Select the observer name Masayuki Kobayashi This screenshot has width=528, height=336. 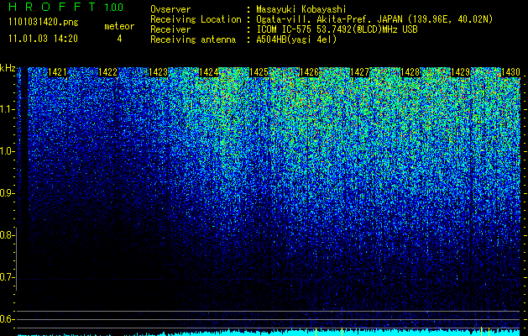point(301,10)
